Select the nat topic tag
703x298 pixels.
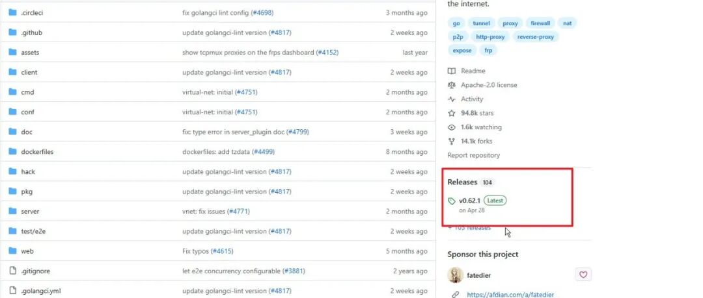coord(567,23)
